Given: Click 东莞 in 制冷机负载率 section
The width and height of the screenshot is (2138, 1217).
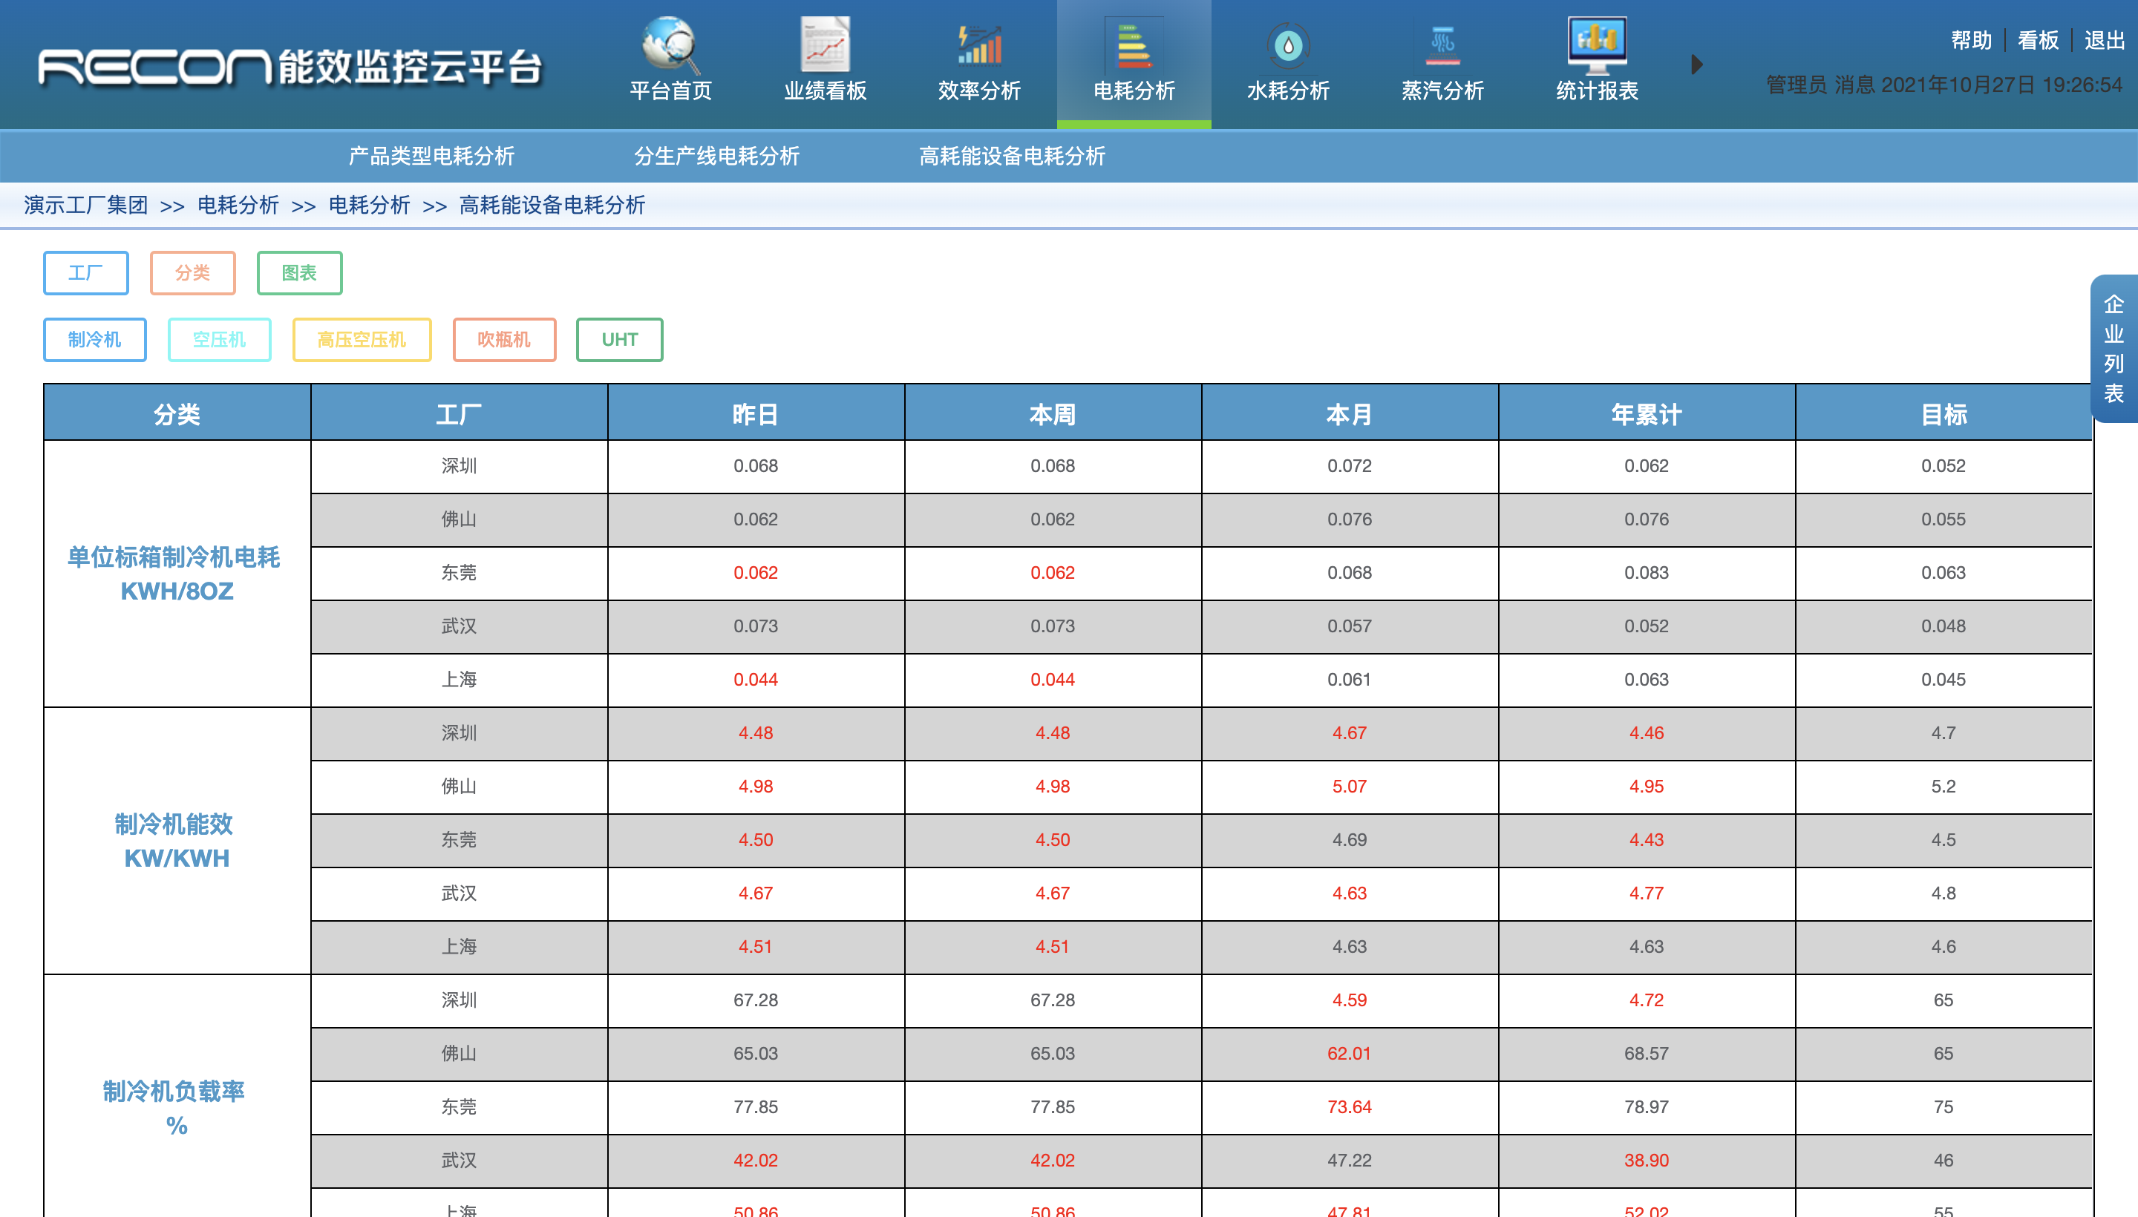Looking at the screenshot, I should pyautogui.click(x=459, y=1106).
